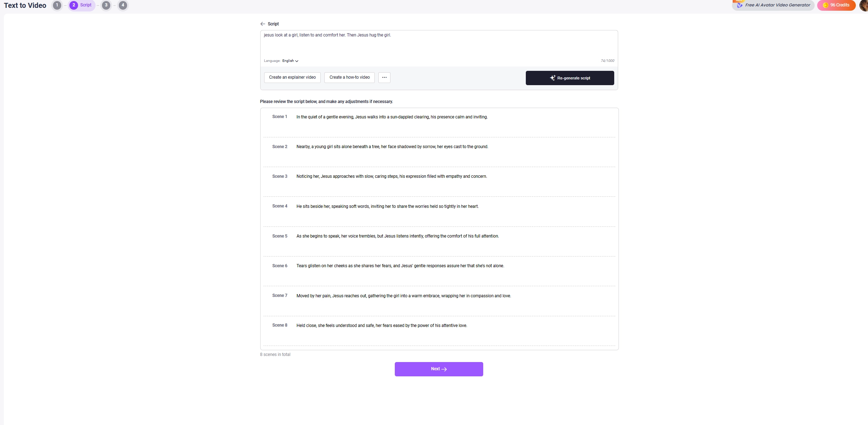Open Free AI Avatar Video Generator
This screenshot has width=868, height=425.
click(773, 5)
